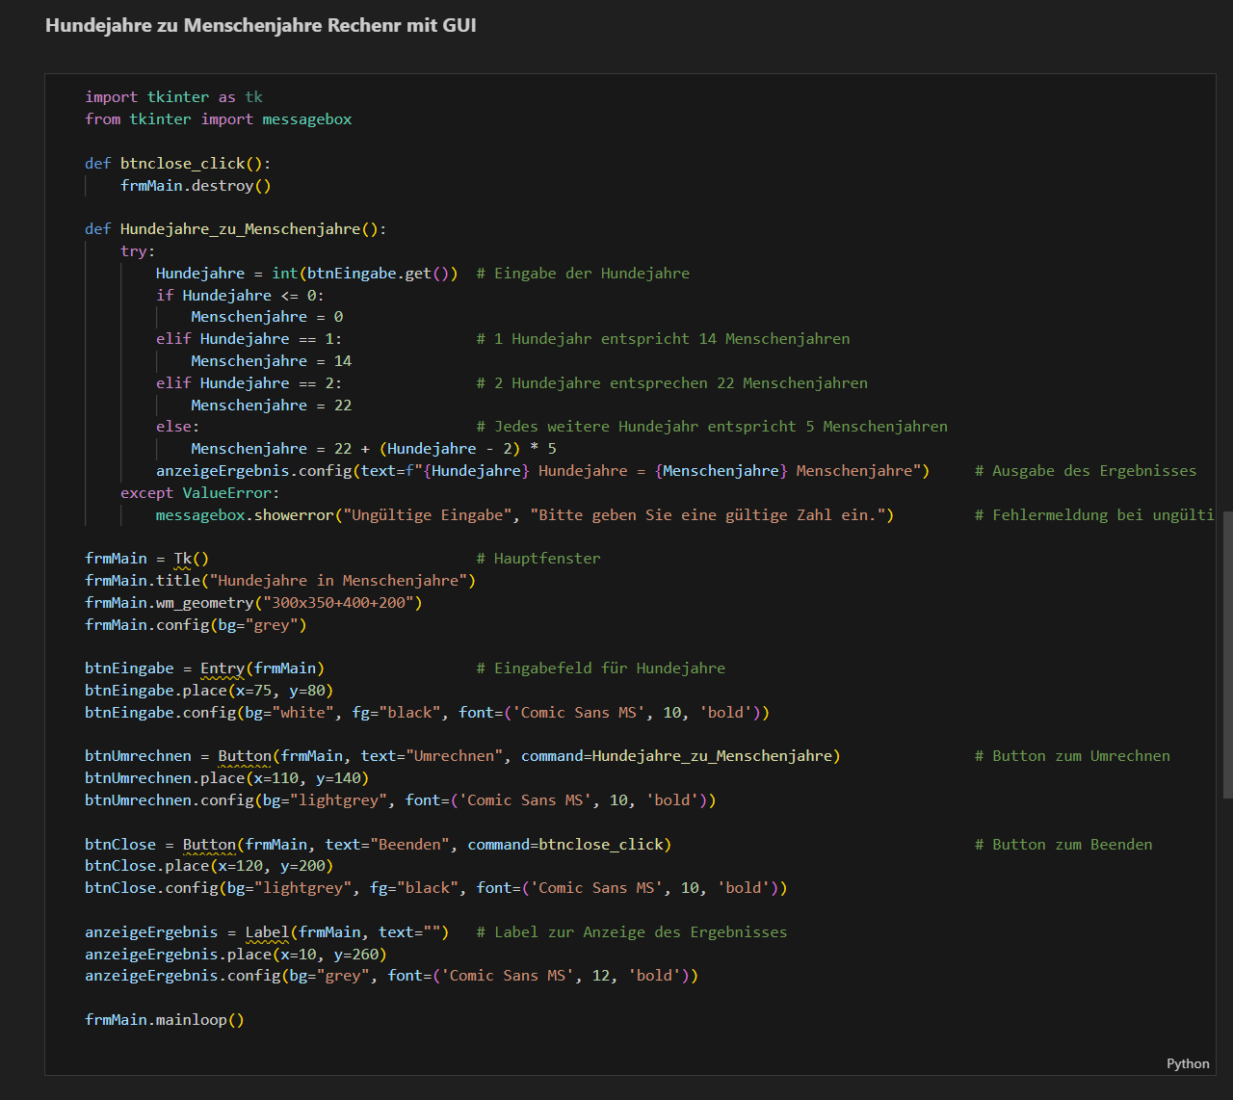Click 'anzeigeErgebnis.config(bg="grey"' line

[x=392, y=976]
